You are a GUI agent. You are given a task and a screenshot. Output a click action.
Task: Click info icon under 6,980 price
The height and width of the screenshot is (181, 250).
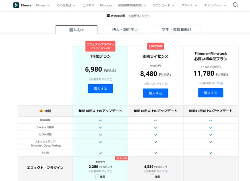[x=111, y=80]
